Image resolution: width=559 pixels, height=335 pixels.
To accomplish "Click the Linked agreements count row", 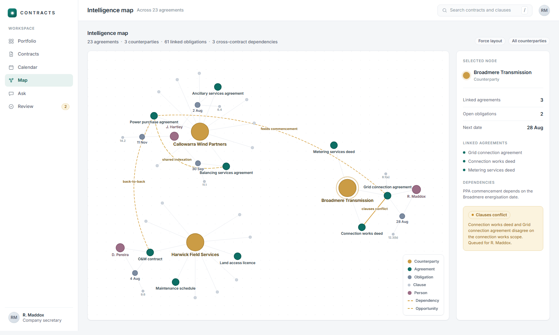I will (x=503, y=100).
